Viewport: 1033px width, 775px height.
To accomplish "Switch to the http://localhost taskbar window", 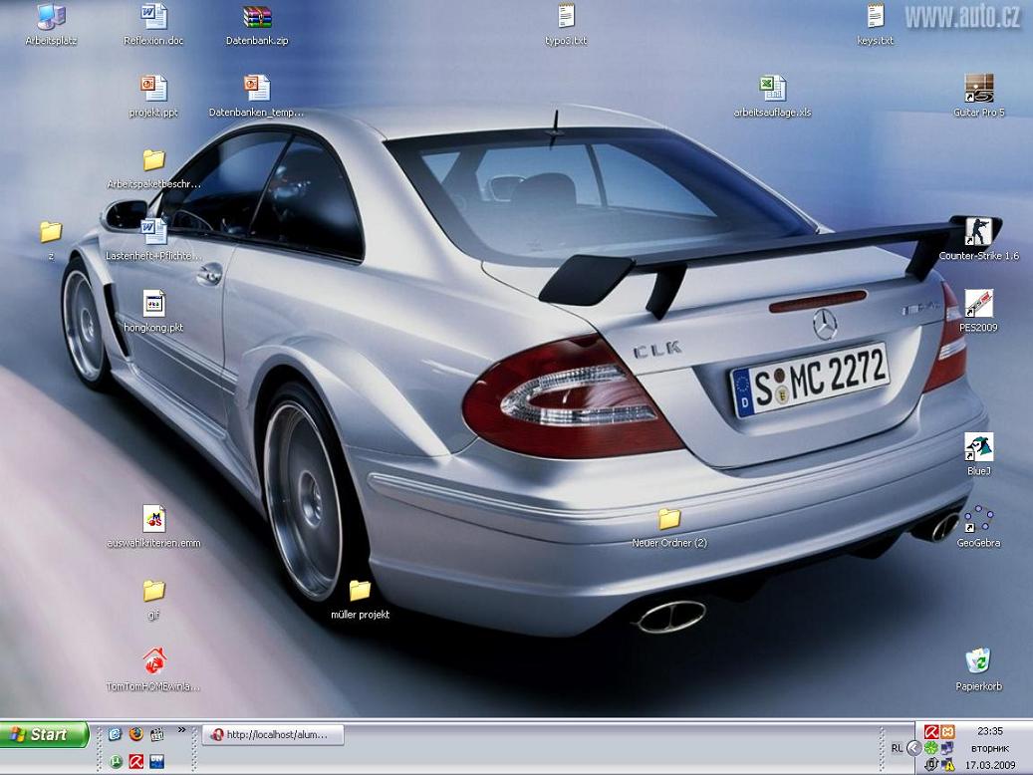I will pos(273,735).
